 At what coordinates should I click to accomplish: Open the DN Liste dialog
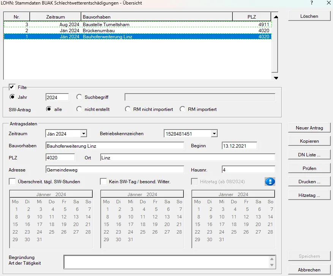(309, 154)
